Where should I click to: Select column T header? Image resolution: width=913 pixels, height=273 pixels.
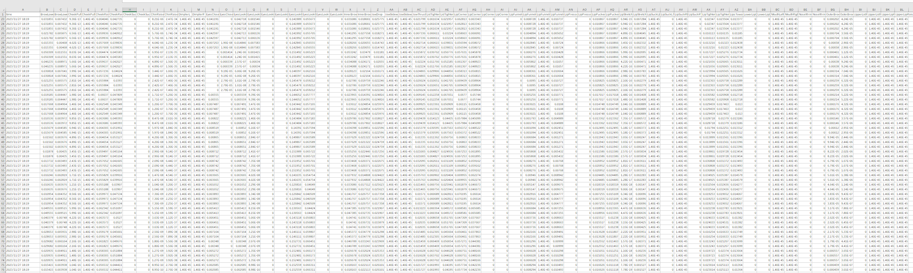(x=295, y=9)
